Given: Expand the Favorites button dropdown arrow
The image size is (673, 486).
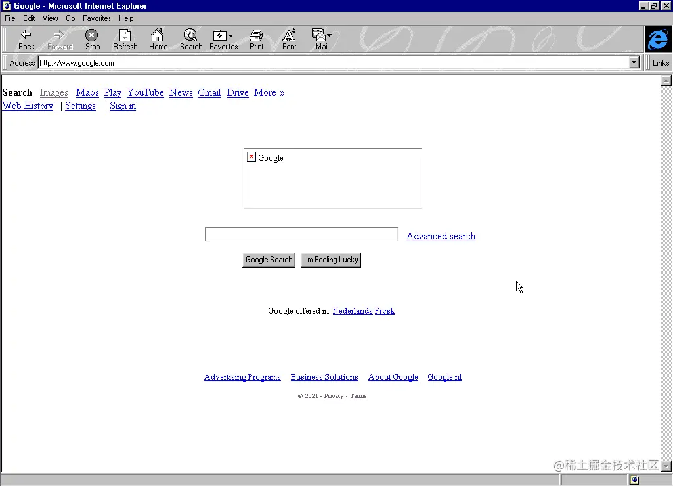Looking at the screenshot, I should (231, 35).
